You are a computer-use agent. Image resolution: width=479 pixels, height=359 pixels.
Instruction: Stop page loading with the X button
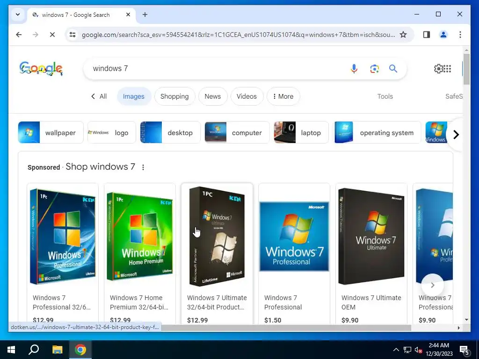52,35
